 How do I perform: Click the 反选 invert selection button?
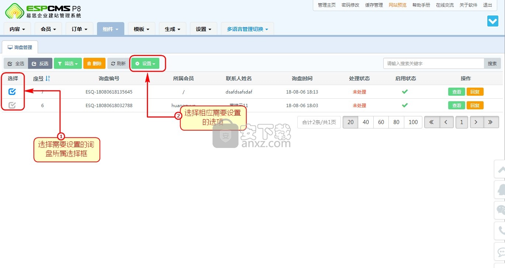pos(40,63)
